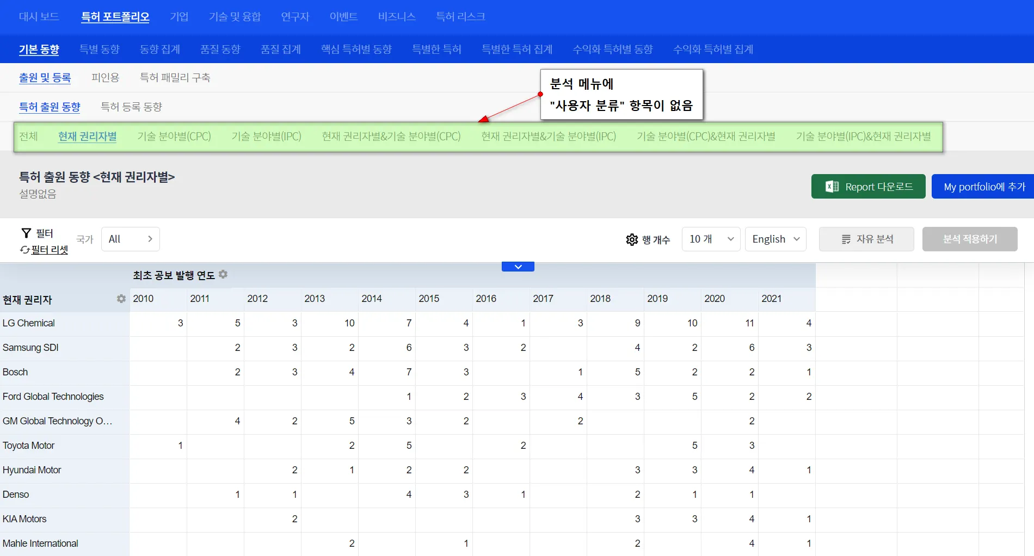The width and height of the screenshot is (1034, 556).
Task: Switch to the 품질 집계 tab
Action: [281, 49]
